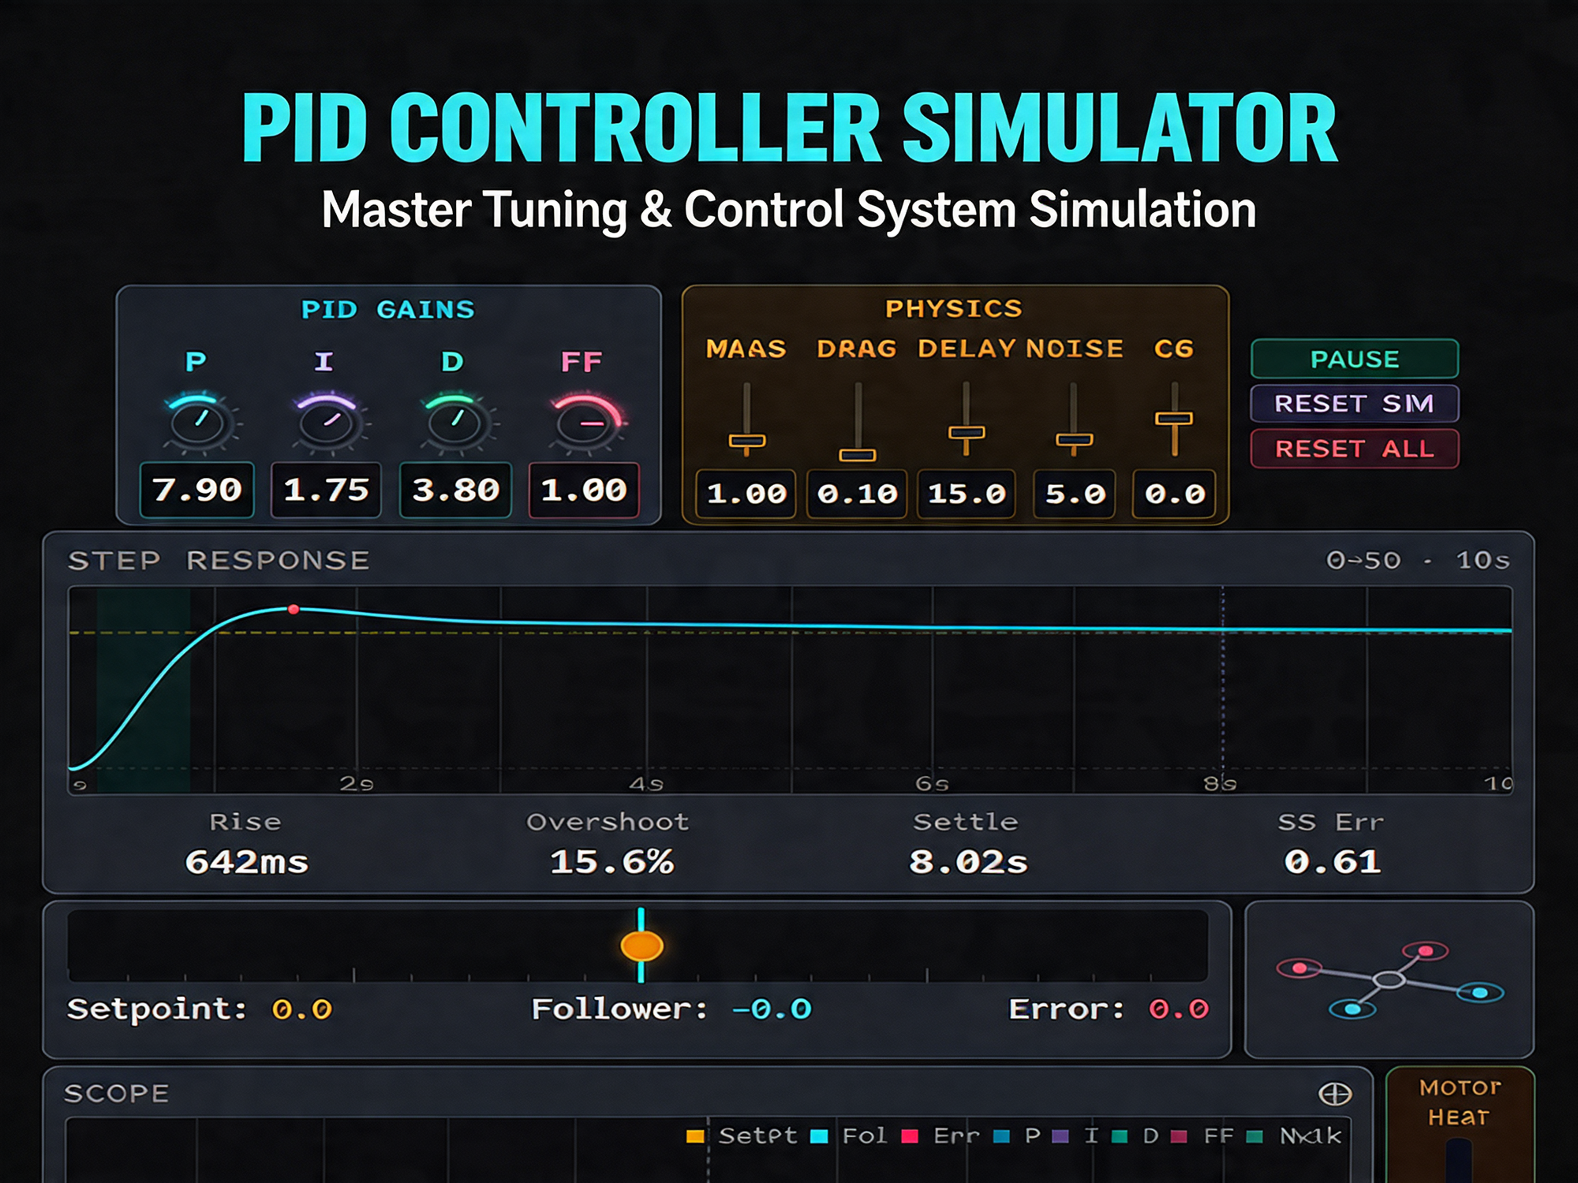
Task: Click the DRAG slider handle
Action: click(858, 455)
